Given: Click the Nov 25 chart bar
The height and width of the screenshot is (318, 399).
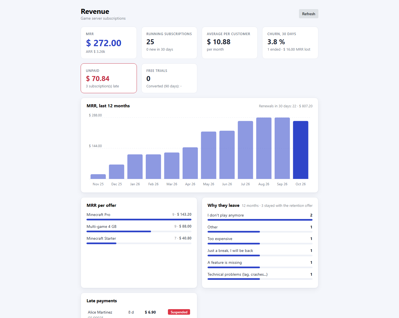Looking at the screenshot, I should 98,177.
